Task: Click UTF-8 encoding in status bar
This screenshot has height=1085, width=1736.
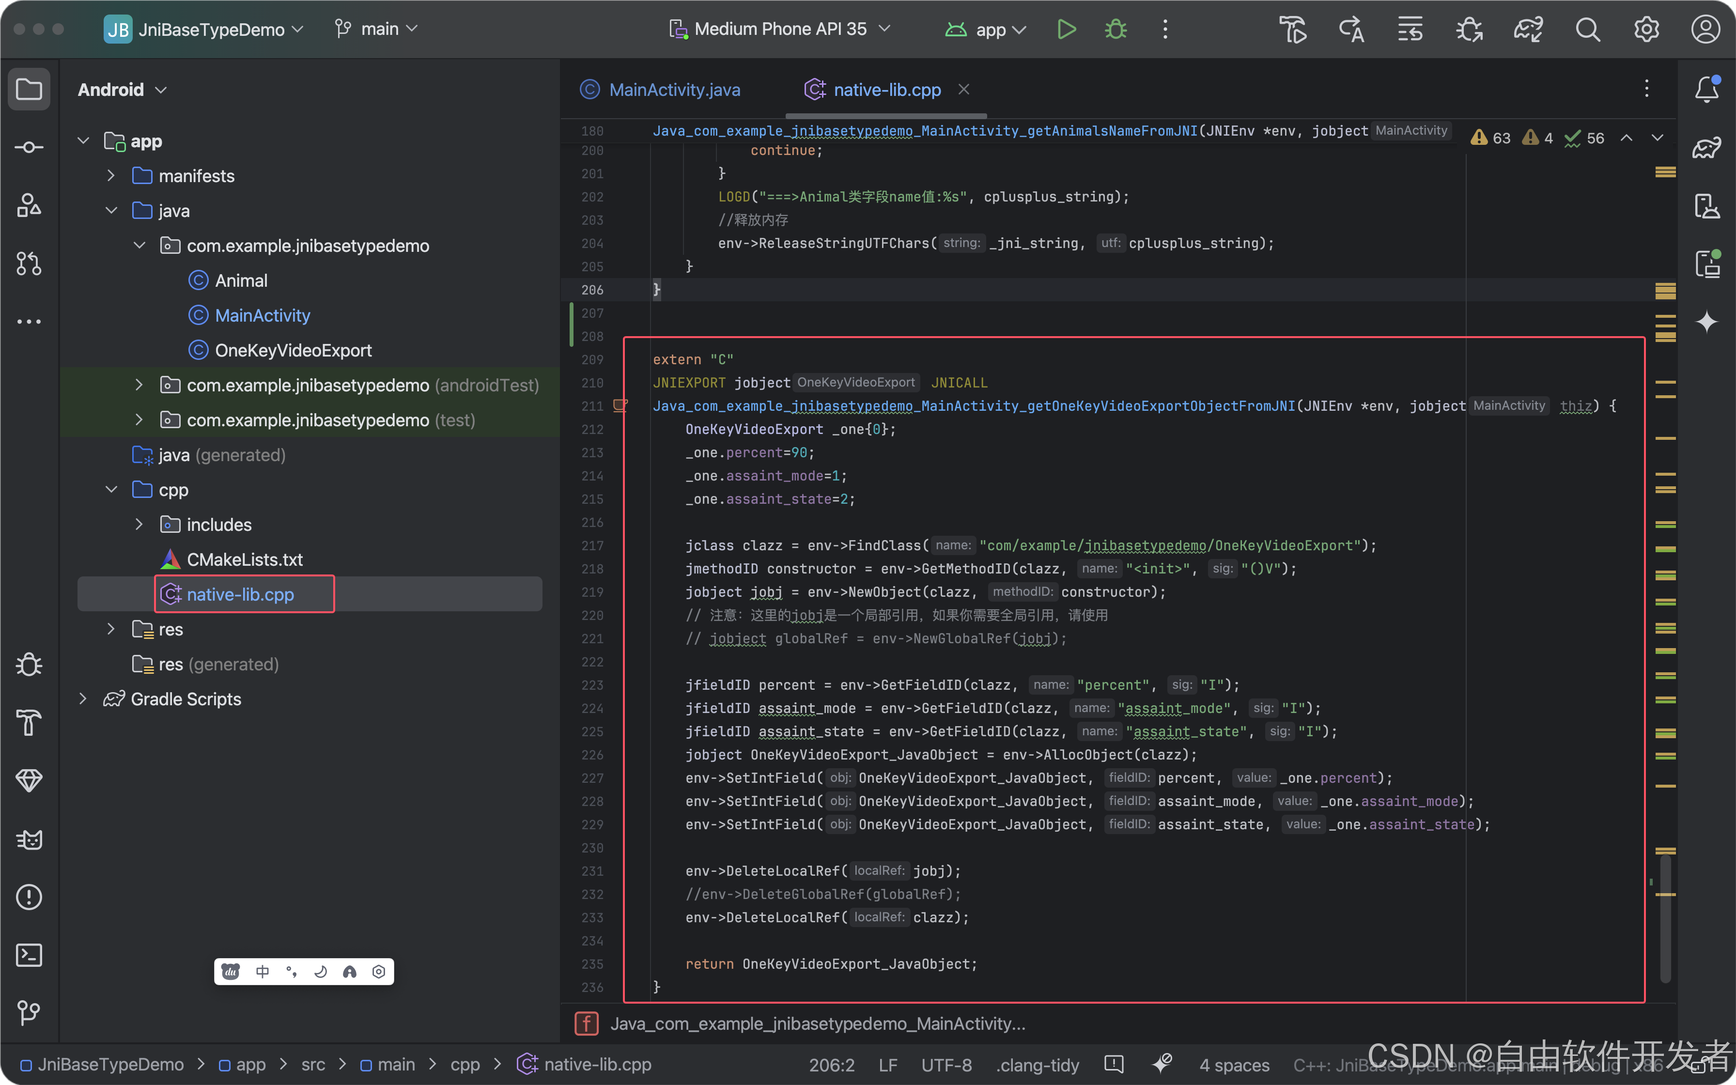Action: (946, 1065)
